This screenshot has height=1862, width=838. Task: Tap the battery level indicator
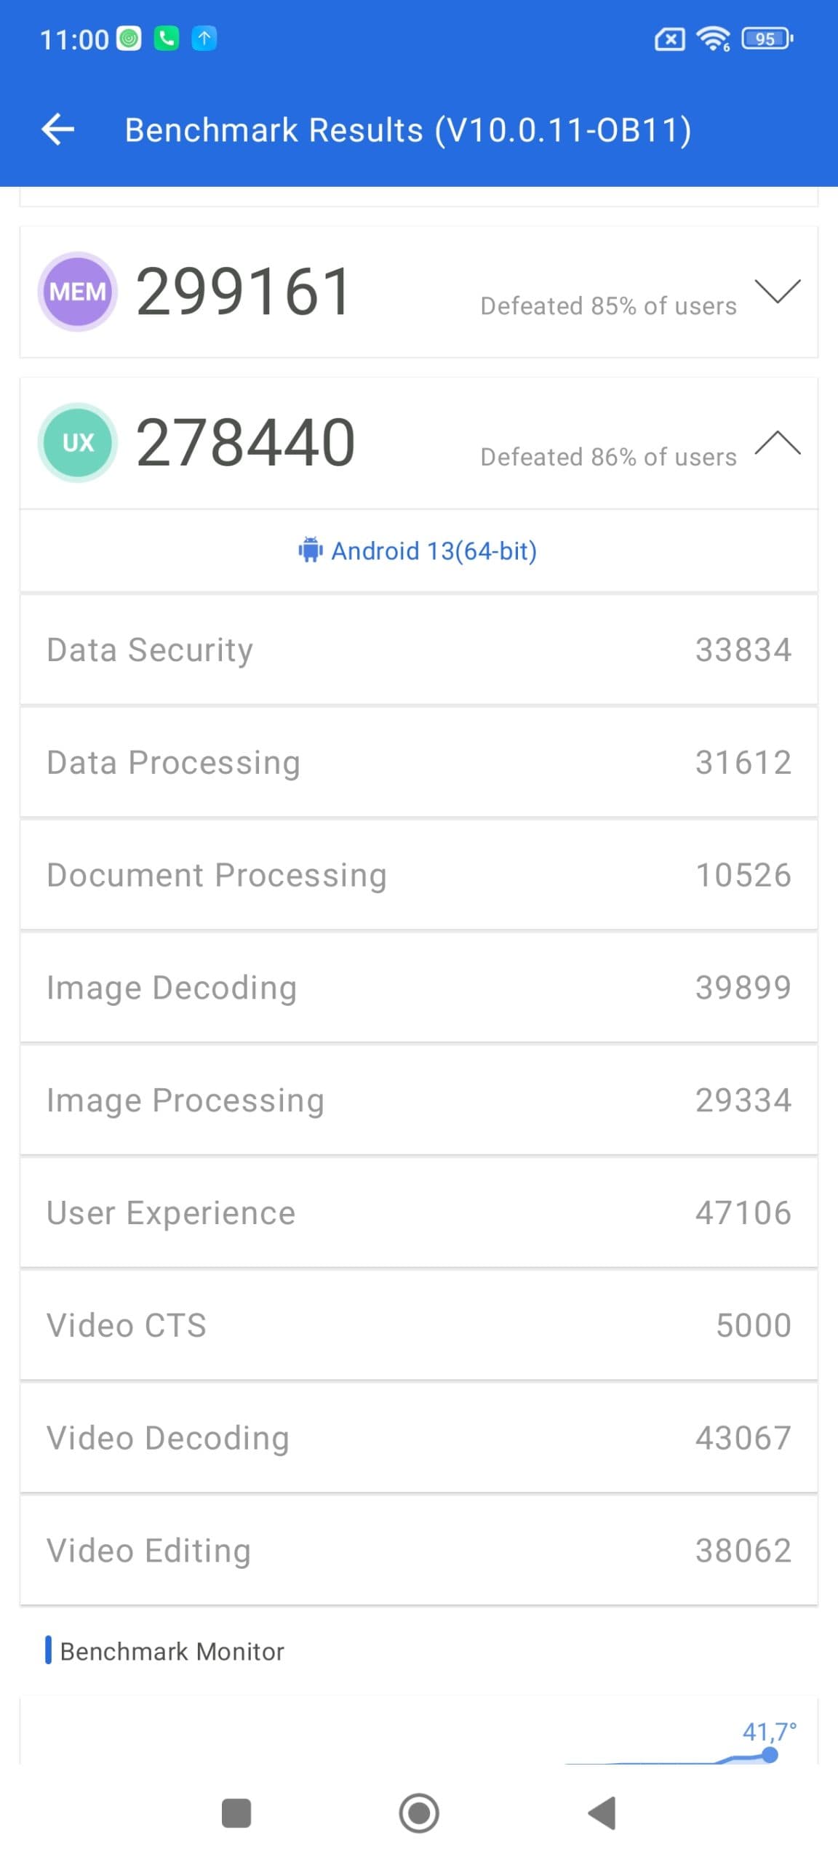[x=766, y=38]
